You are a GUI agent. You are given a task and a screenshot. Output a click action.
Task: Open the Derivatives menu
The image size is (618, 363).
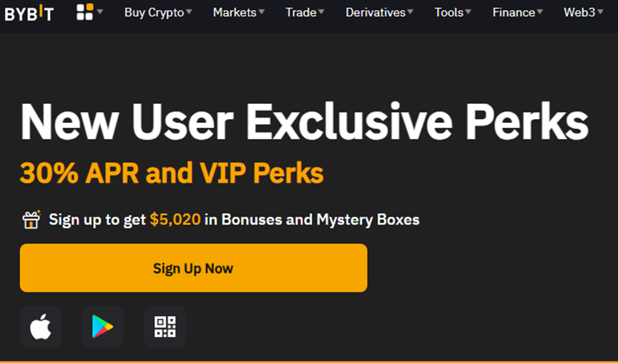pos(376,12)
